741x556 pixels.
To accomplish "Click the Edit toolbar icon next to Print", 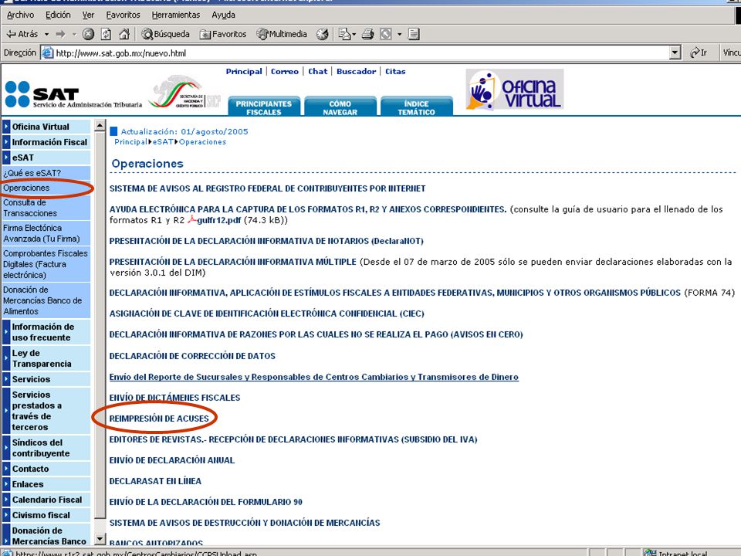I will tap(386, 34).
